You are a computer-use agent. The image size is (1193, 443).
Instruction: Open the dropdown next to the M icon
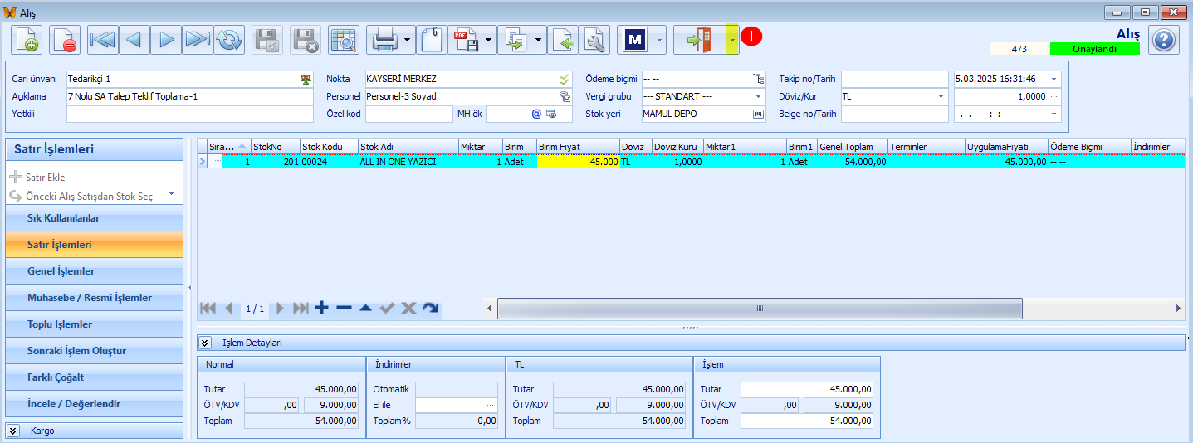point(659,40)
